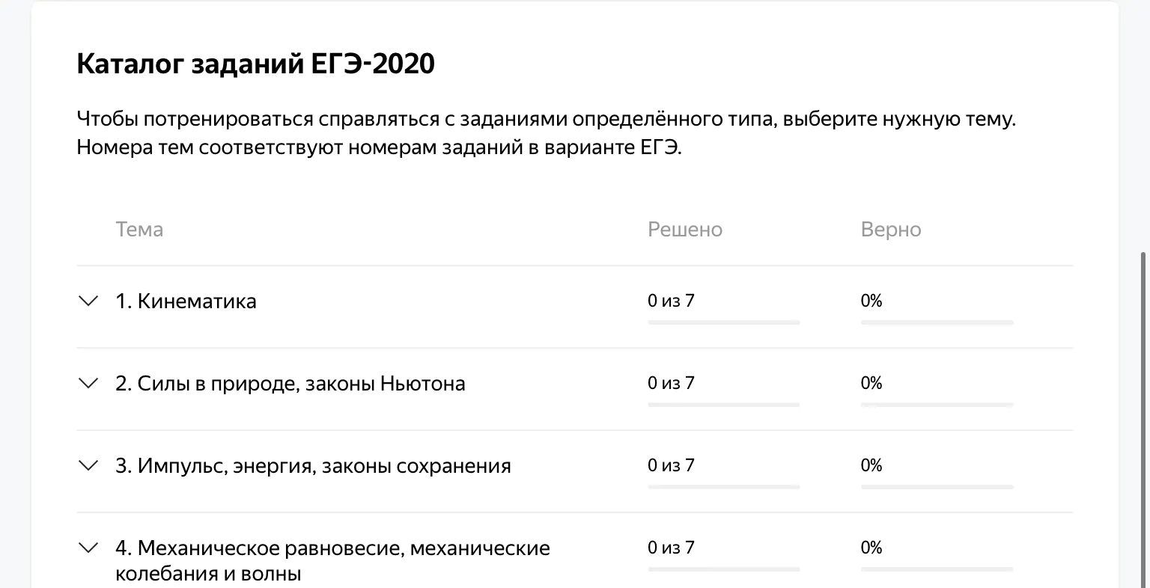1150x588 pixels.
Task: Click the Верно column header
Action: [891, 229]
